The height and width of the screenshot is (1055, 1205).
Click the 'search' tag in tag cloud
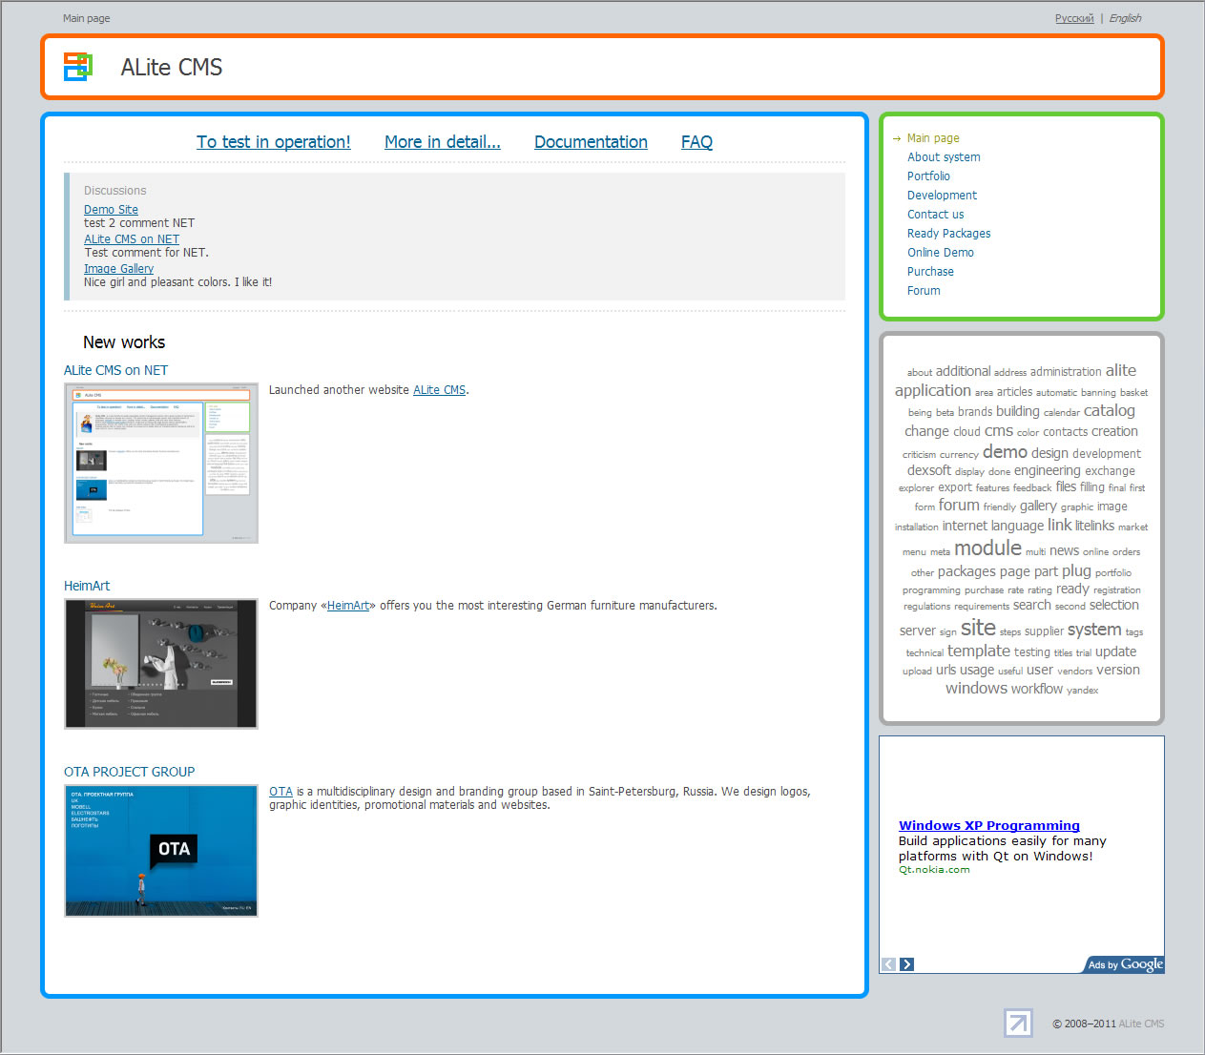tap(1031, 605)
